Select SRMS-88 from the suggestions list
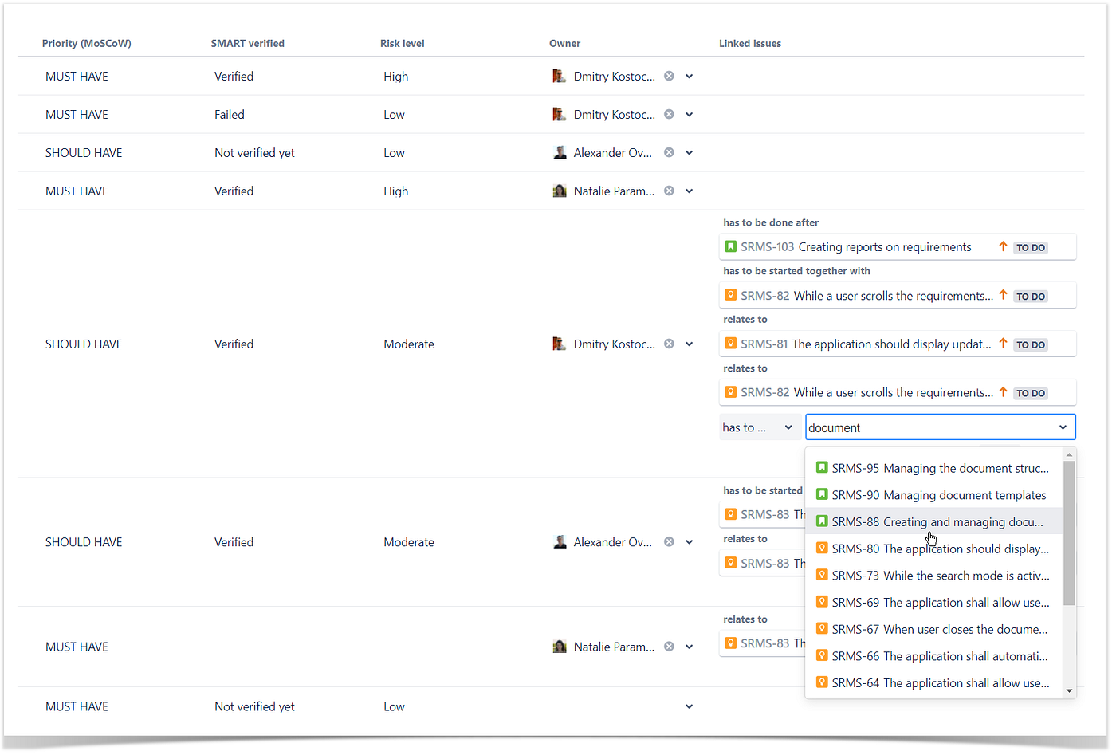Screen dimensions: 1116x755 (x=917, y=521)
